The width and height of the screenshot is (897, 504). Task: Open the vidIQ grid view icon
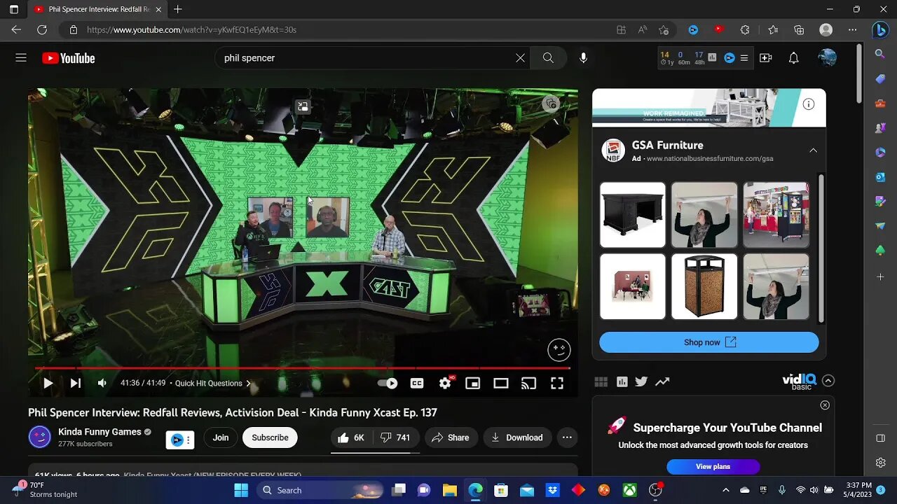coord(601,381)
